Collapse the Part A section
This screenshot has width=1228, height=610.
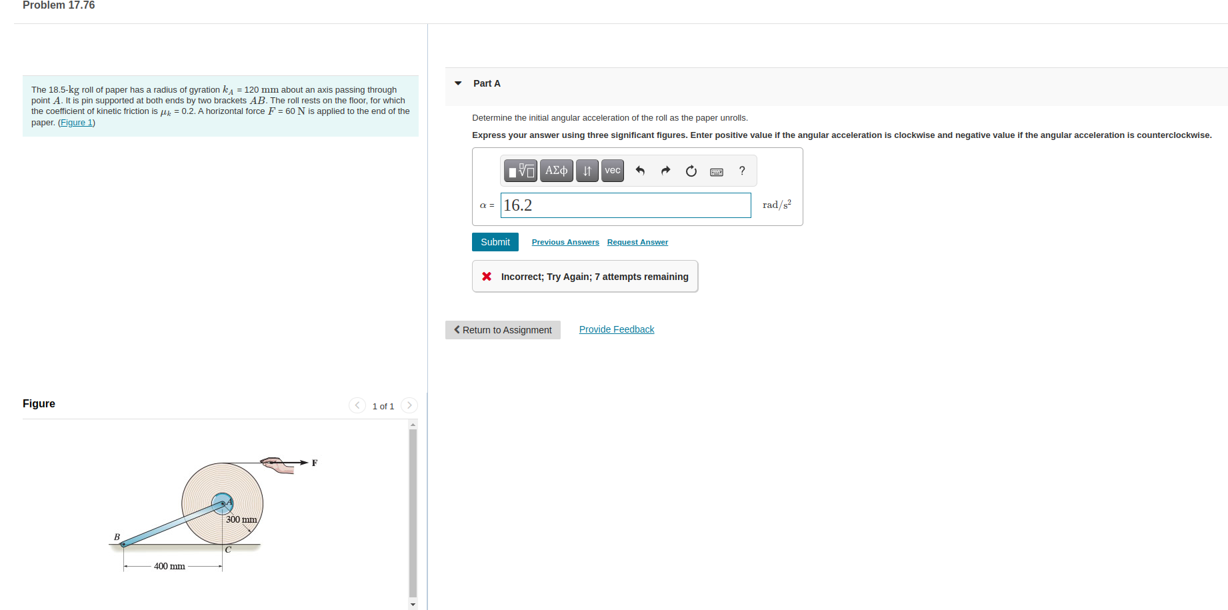coord(457,83)
